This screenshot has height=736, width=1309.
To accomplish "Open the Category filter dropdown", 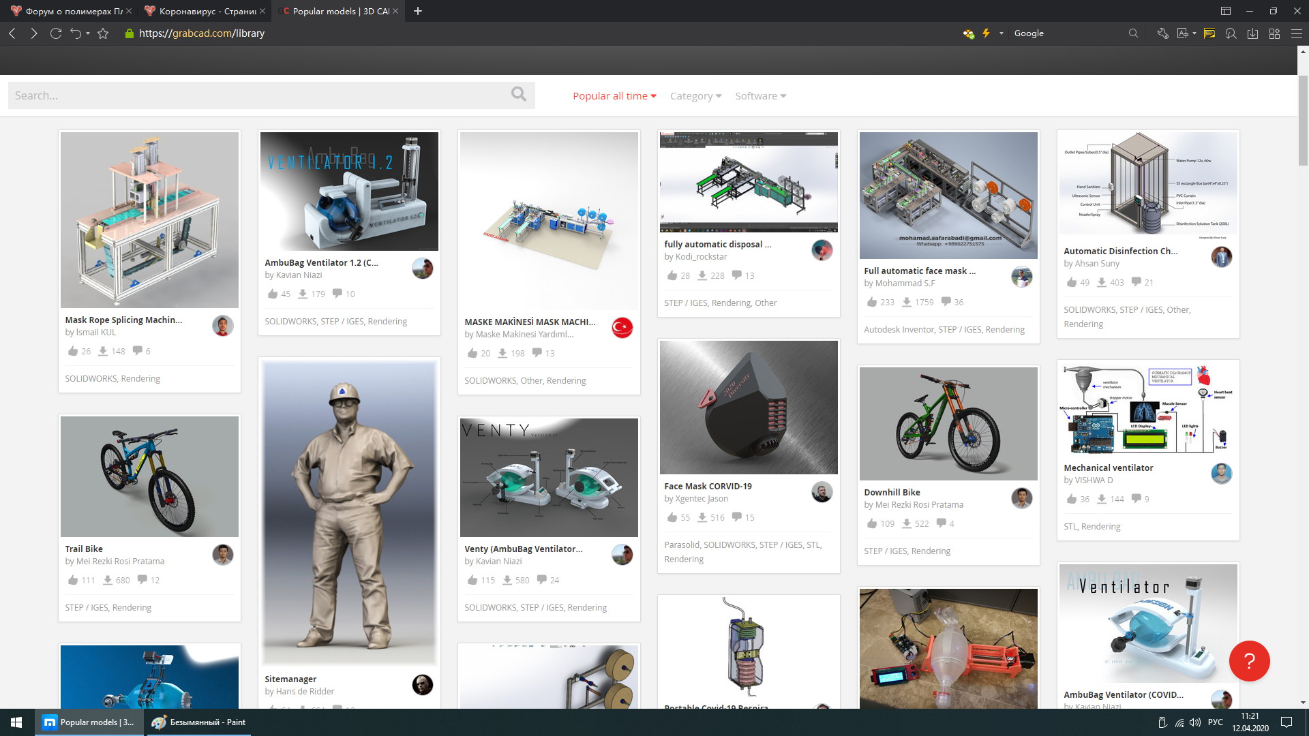I will click(695, 96).
